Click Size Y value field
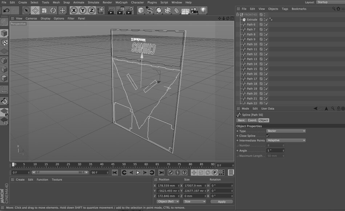Screen dimensions: 345x211 195,191
